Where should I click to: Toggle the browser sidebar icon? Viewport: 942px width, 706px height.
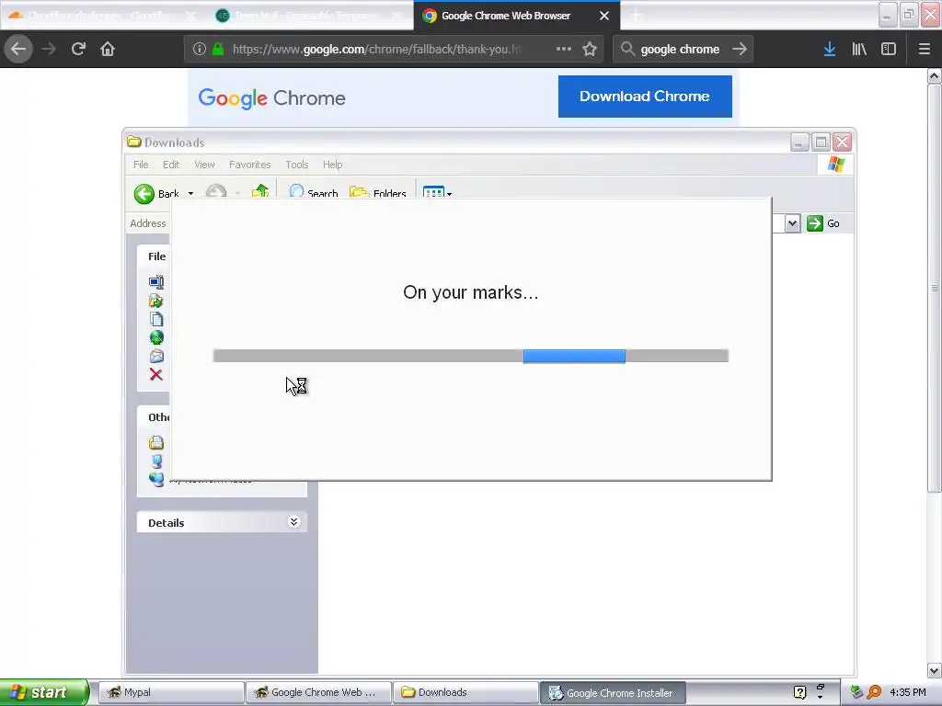pyautogui.click(x=889, y=50)
